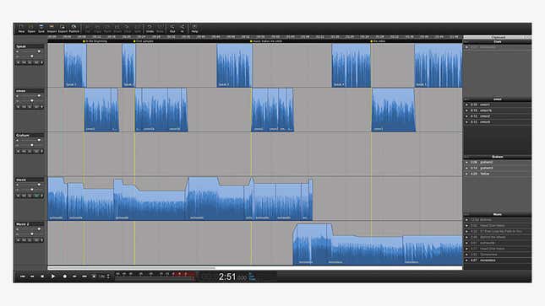
Task: Click the rewind transport button
Action: [32, 276]
